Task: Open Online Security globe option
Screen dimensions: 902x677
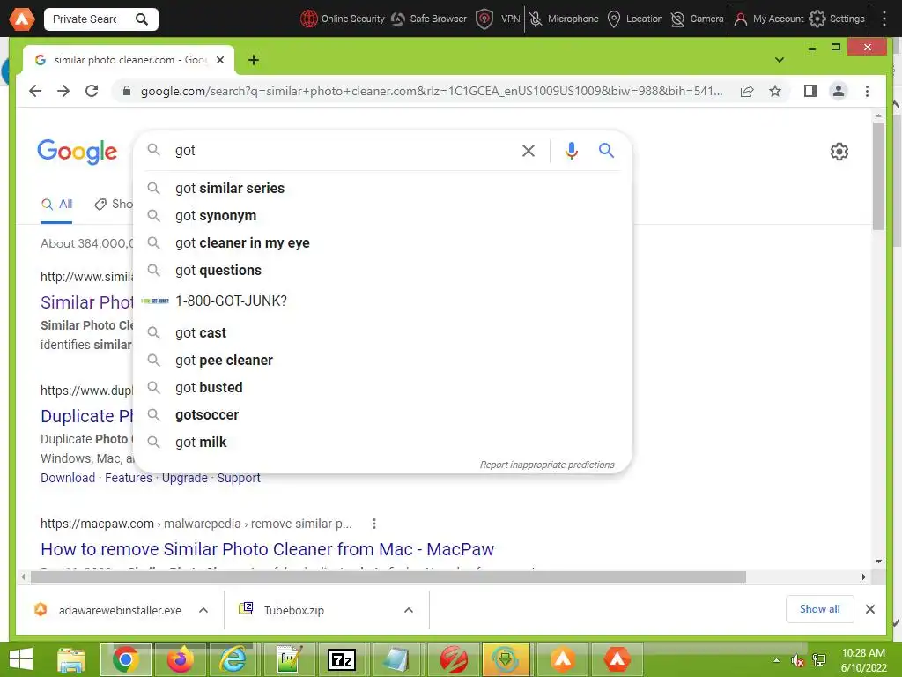Action: [343, 19]
